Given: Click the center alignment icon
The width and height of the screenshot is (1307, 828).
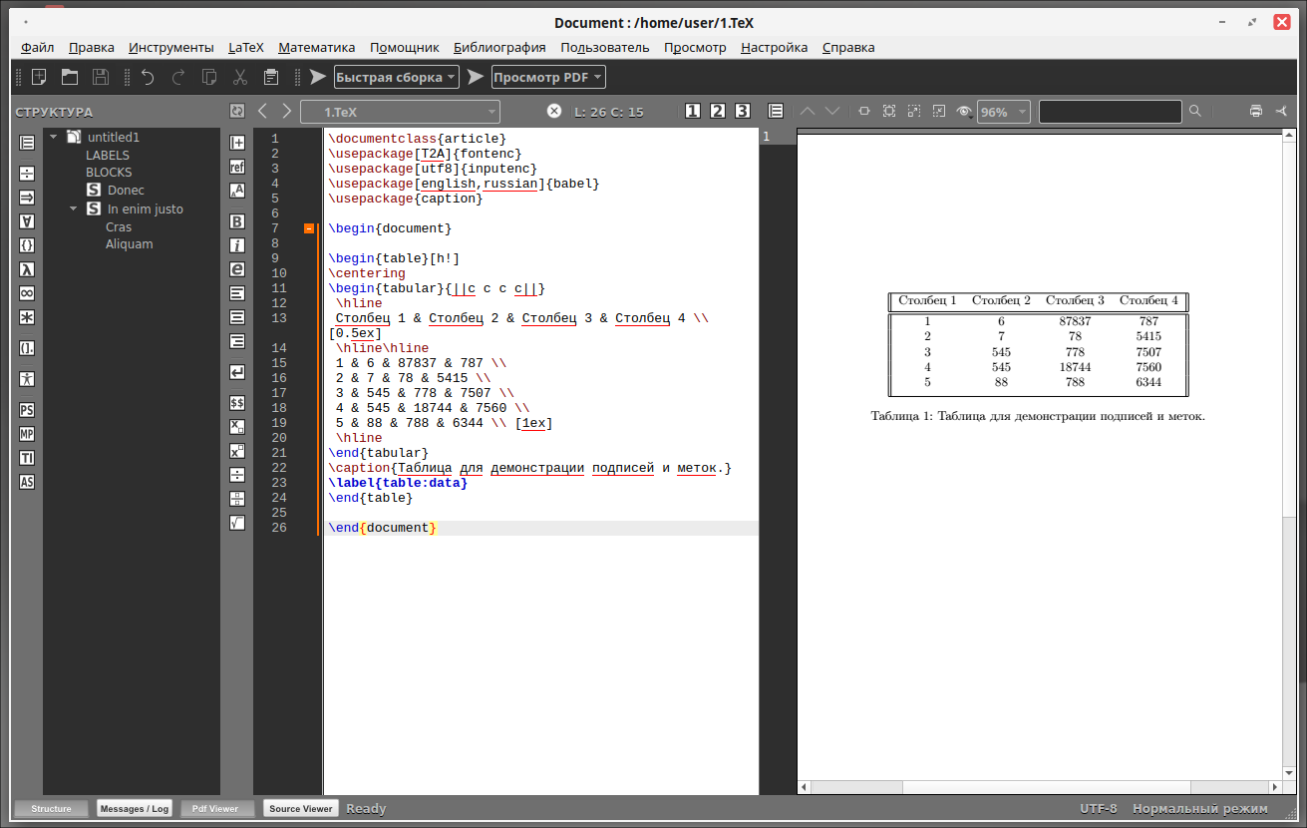Looking at the screenshot, I should coord(237,317).
